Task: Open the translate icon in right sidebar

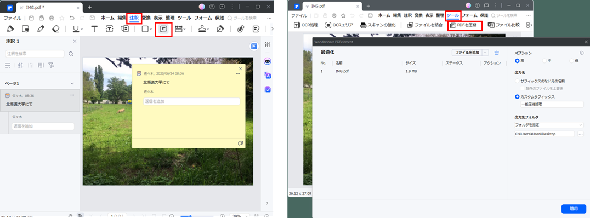Action: [268, 76]
